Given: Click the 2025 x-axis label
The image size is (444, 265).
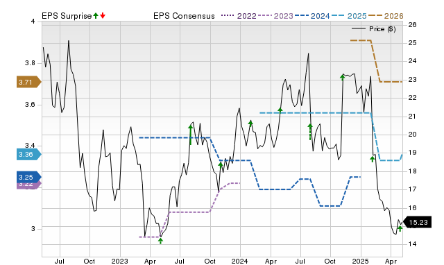Looking at the screenshot, I should coord(361,261).
